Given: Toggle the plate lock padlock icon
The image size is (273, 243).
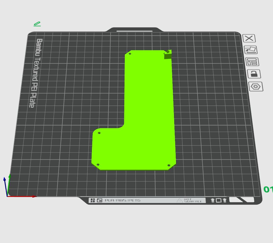Looking at the screenshot, I should pos(254,74).
